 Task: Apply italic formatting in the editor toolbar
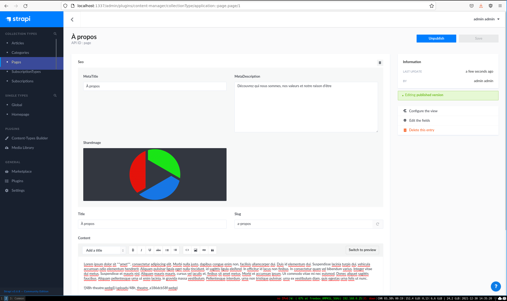pos(141,250)
